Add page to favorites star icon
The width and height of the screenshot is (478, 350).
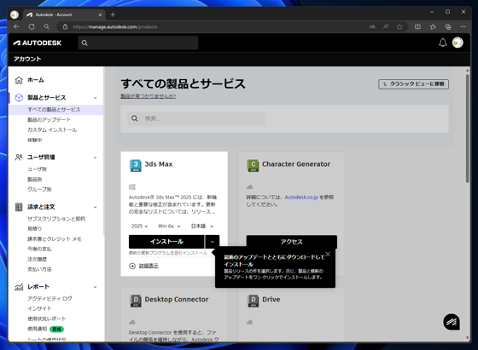(x=399, y=26)
